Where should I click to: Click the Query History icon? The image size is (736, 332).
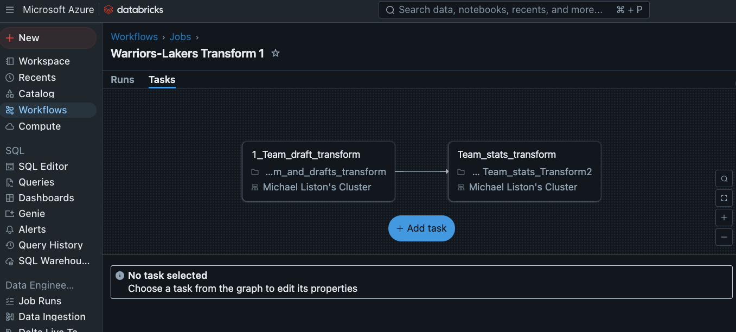pyautogui.click(x=10, y=245)
